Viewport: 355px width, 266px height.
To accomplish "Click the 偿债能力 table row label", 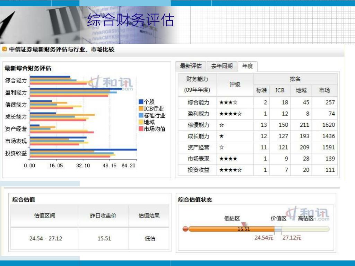I will [198, 125].
